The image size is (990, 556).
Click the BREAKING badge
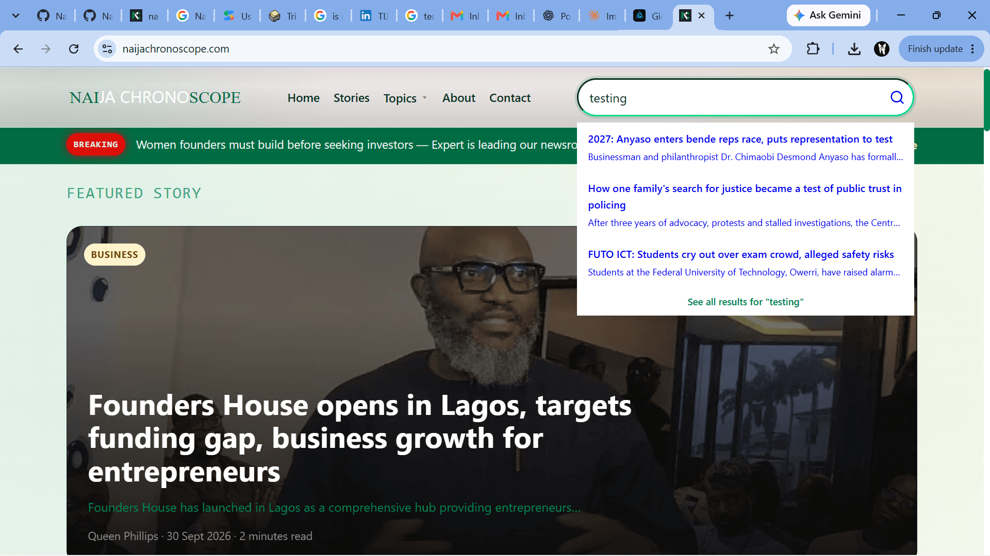[95, 145]
